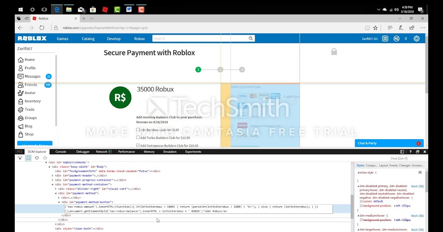Check Add Turbo Builders Club for $11.95
Screen dimensions: 443x232
138,137
